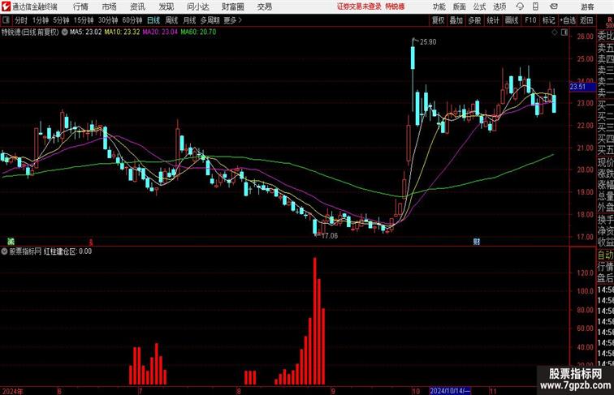Click +自选 to add to watchlist
The height and width of the screenshot is (395, 614).
(x=568, y=20)
